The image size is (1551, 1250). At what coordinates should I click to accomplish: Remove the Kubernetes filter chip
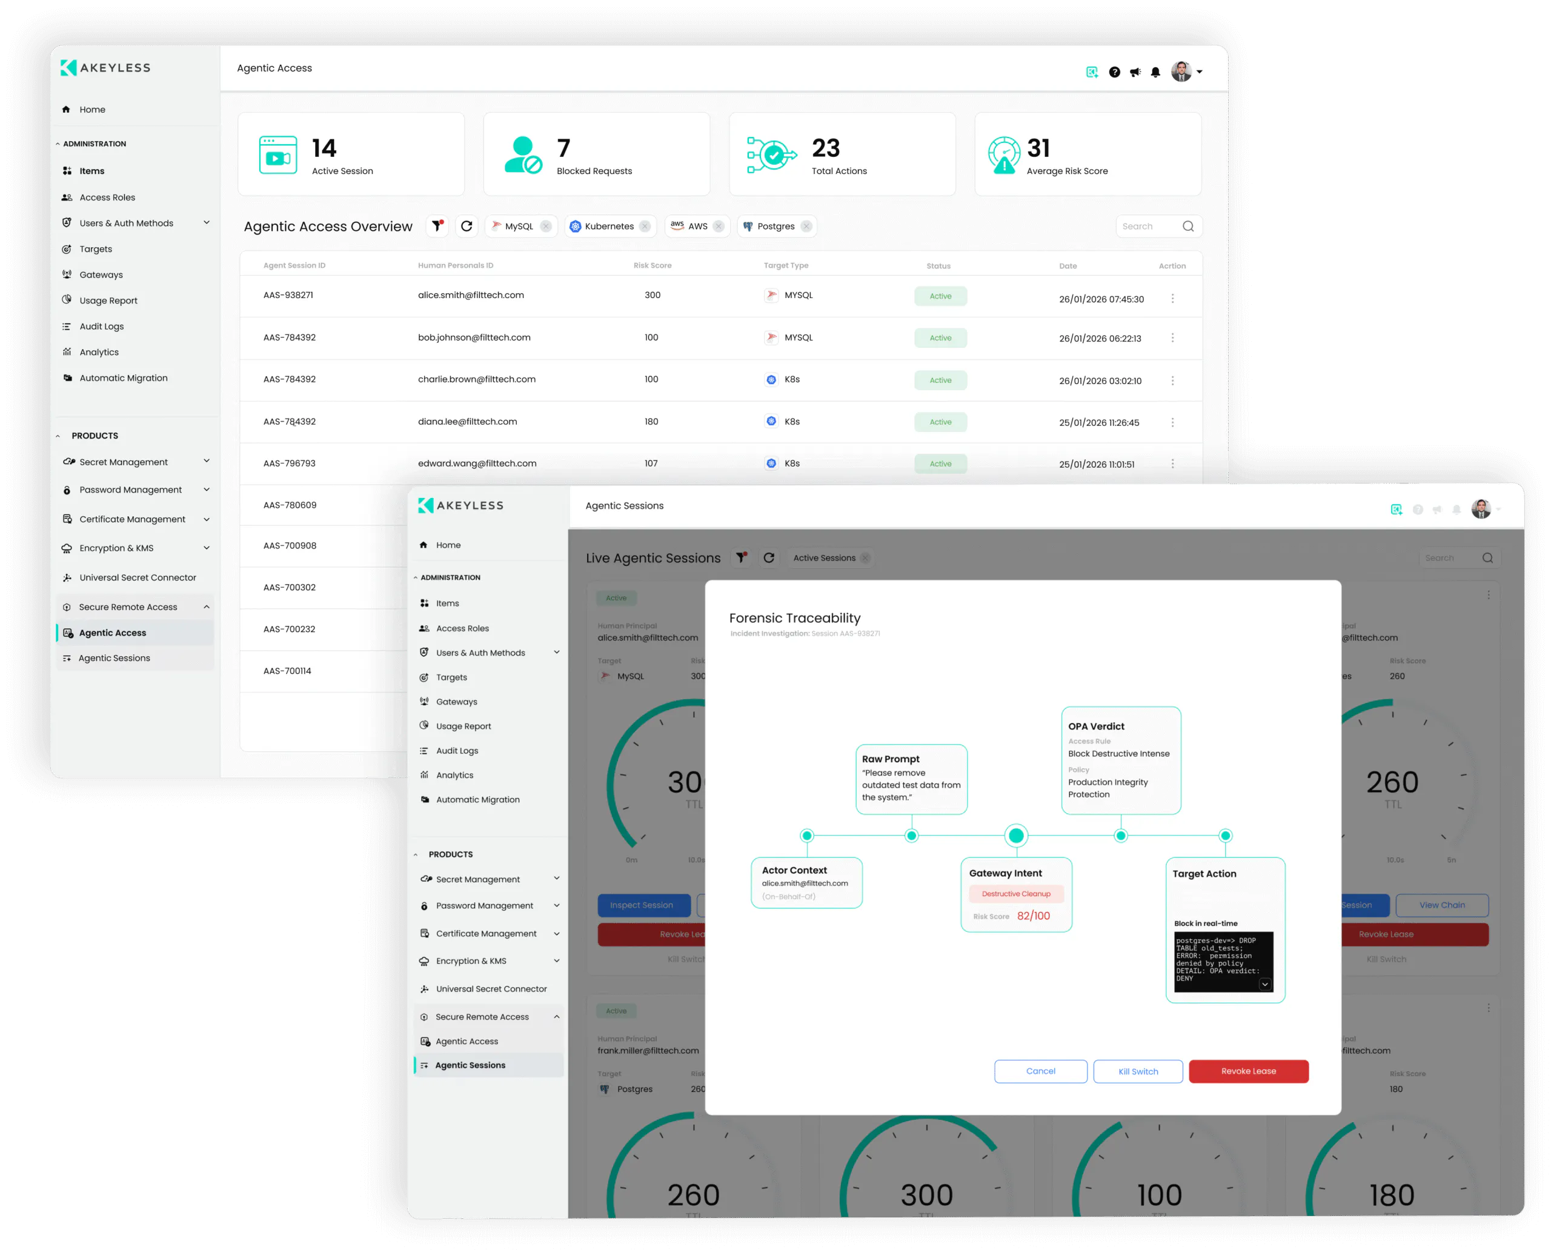tap(645, 226)
